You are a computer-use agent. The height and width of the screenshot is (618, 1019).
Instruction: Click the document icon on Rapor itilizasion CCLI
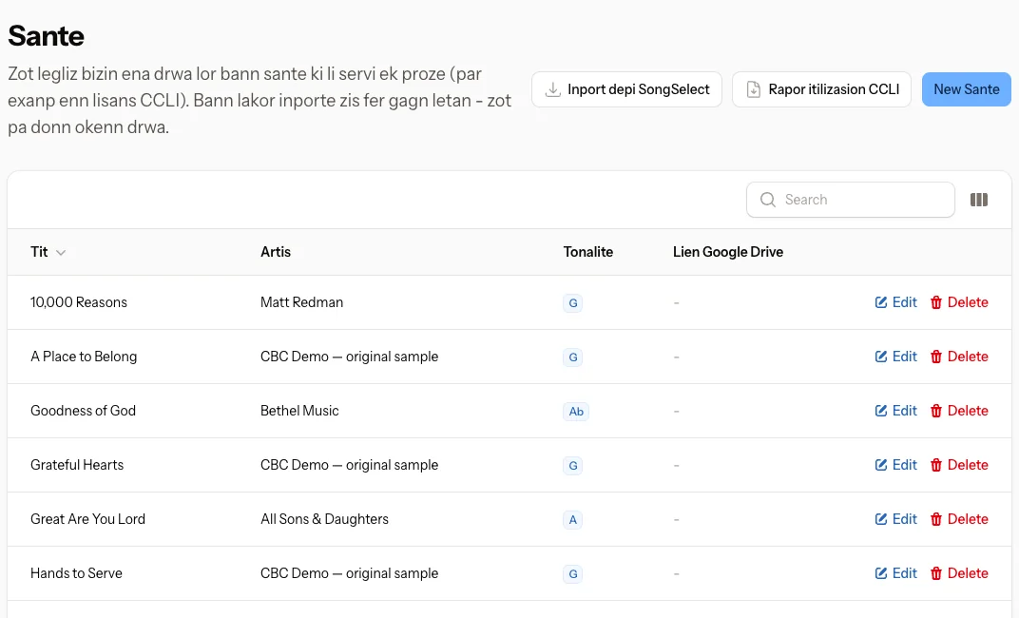[753, 89]
